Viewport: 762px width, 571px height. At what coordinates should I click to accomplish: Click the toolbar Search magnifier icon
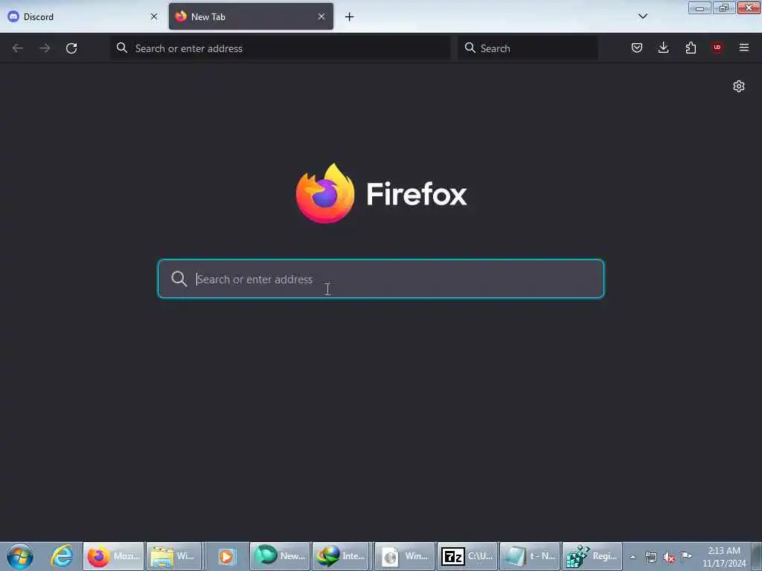click(x=470, y=48)
